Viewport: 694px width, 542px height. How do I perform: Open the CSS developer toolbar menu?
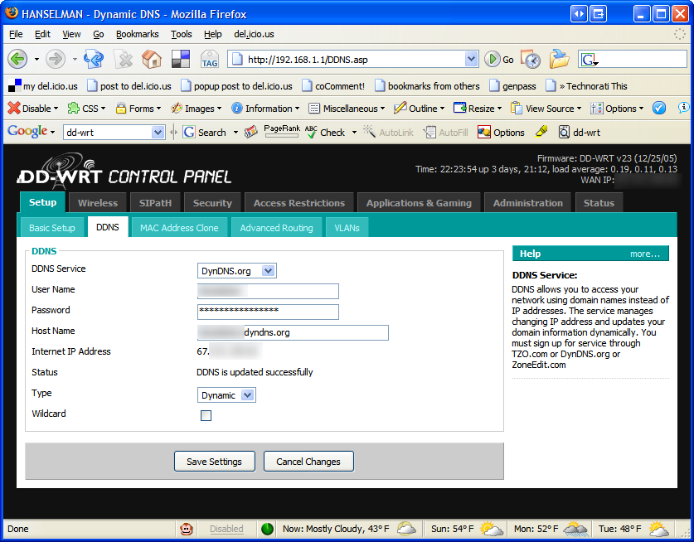[x=86, y=108]
